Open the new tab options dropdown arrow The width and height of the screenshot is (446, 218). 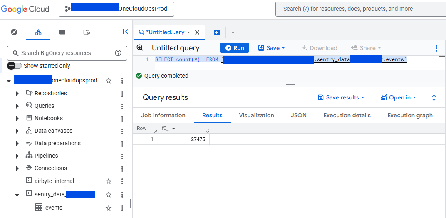[x=233, y=32]
